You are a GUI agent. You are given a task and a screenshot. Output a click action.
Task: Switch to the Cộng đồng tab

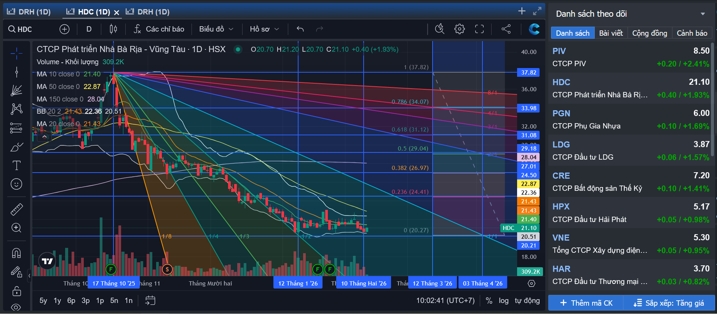[650, 33]
